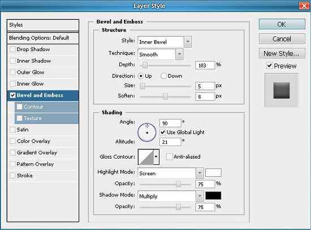Screen dimensions: 311x230
Task: Enable the Texture checkbox
Action: coord(19,118)
